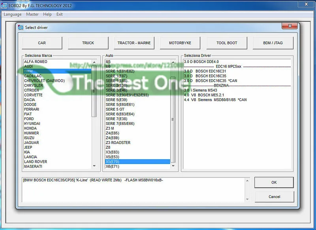Select HYUNDAI brand
Viewport: 316px width, 230px height.
point(57,124)
